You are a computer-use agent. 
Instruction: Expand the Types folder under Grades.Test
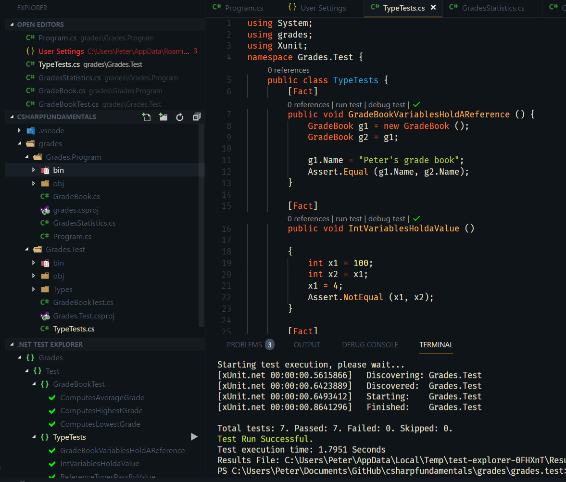[34, 289]
